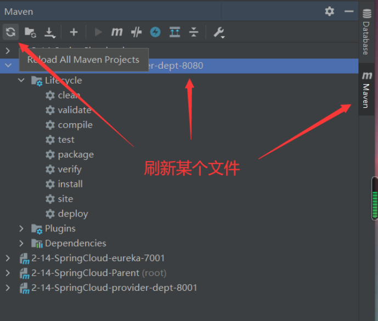
Task: Click the gear icon beside package
Action: click(50, 155)
